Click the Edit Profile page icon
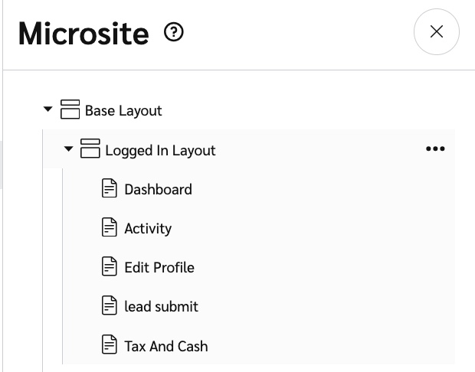The image size is (475, 372). click(110, 266)
